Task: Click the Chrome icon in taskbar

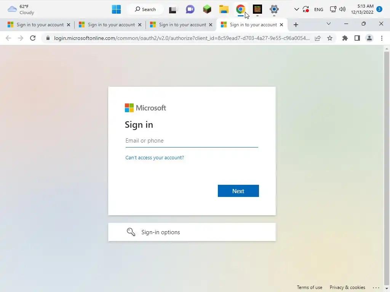Action: pos(241,10)
